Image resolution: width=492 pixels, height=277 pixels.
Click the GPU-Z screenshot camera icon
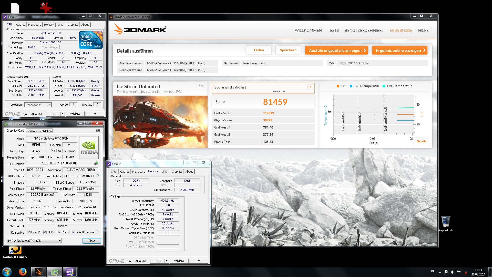98,131
